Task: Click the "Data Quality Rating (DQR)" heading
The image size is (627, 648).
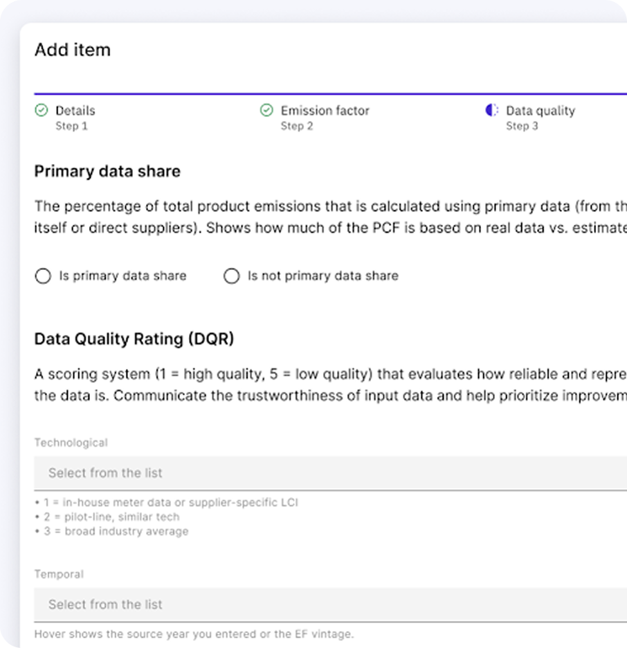Action: (134, 339)
